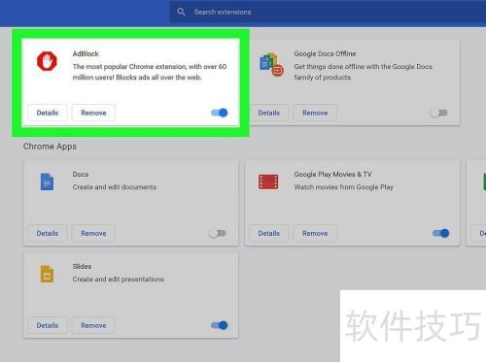The height and width of the screenshot is (362, 486).
Task: Click the Slides app title
Action: [82, 266]
